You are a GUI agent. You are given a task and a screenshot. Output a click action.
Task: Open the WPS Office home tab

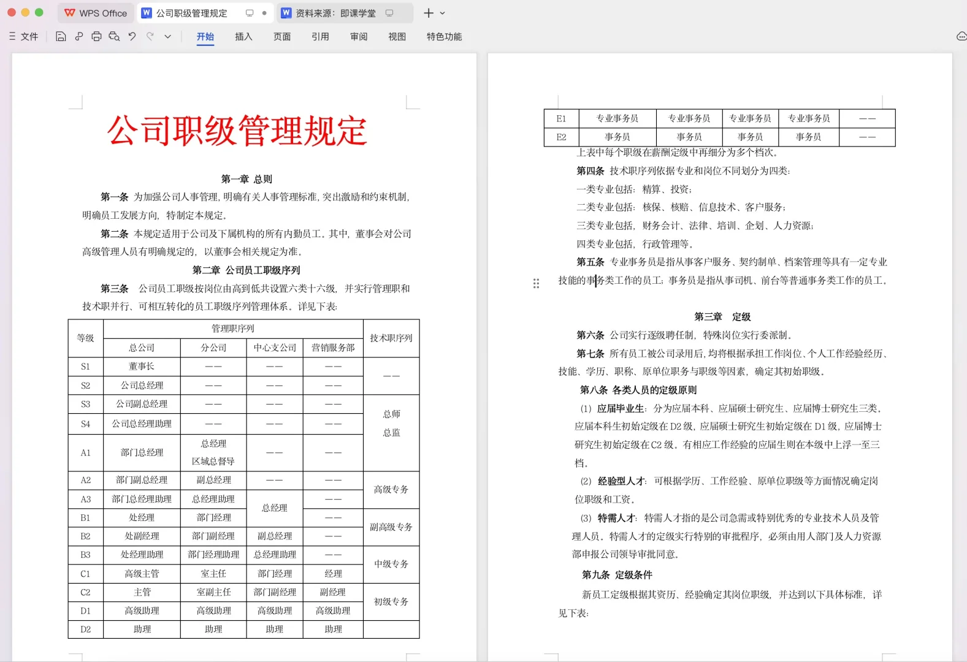tap(96, 13)
